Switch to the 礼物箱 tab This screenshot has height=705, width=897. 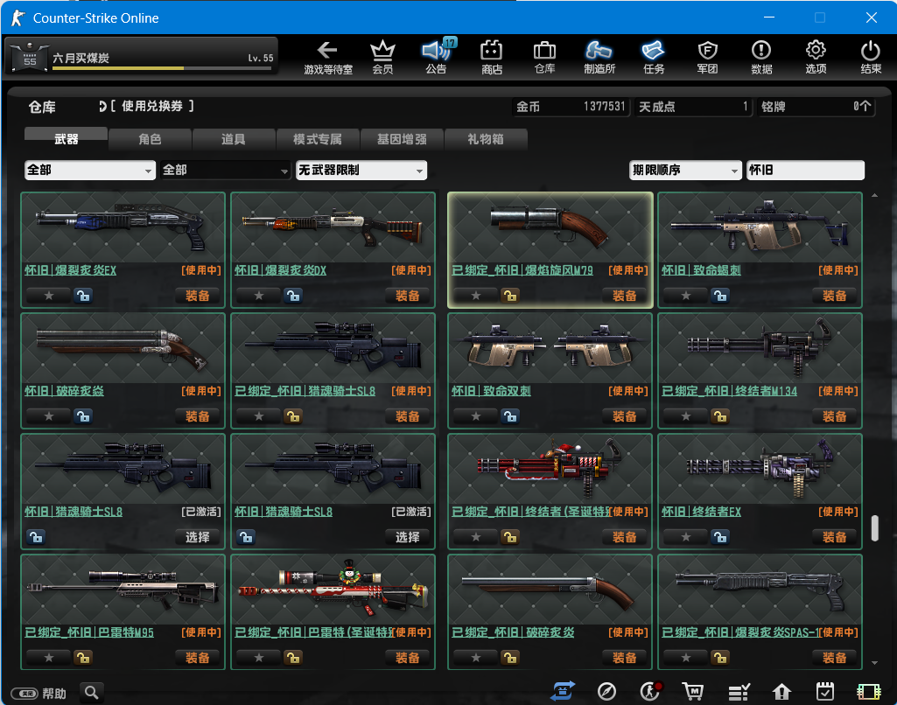[485, 139]
